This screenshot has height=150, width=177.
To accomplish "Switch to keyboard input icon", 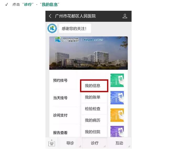I will 51,143.
